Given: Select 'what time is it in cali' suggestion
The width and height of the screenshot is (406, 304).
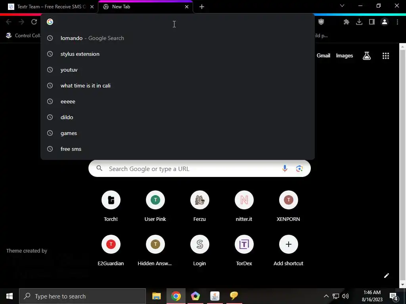Looking at the screenshot, I should point(178,85).
